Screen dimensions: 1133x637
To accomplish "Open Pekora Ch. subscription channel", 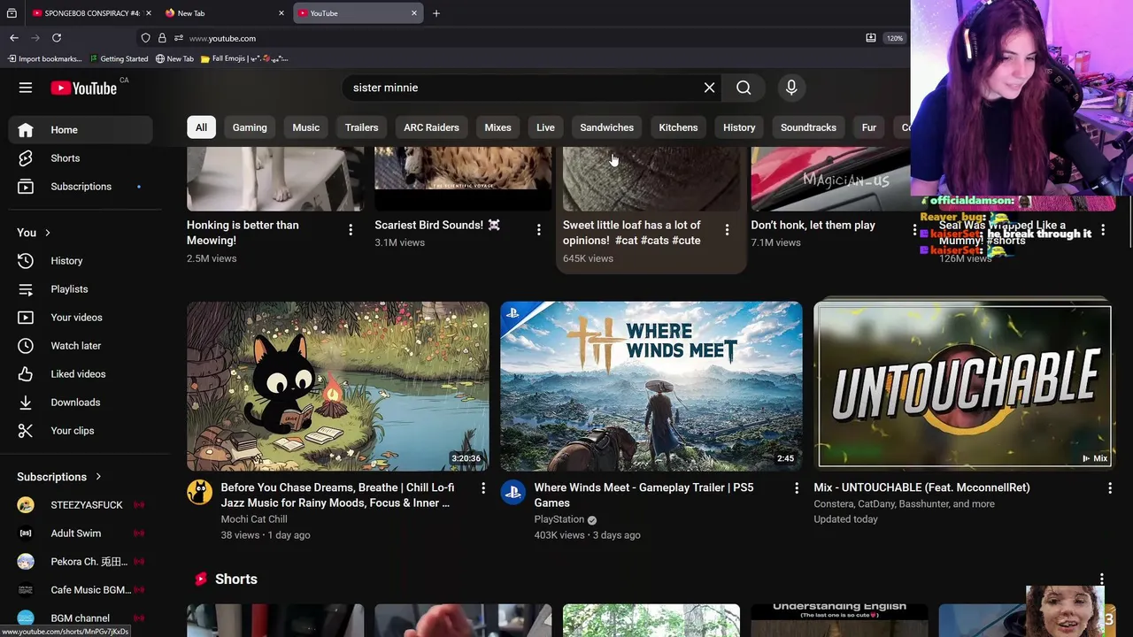I will 81,562.
